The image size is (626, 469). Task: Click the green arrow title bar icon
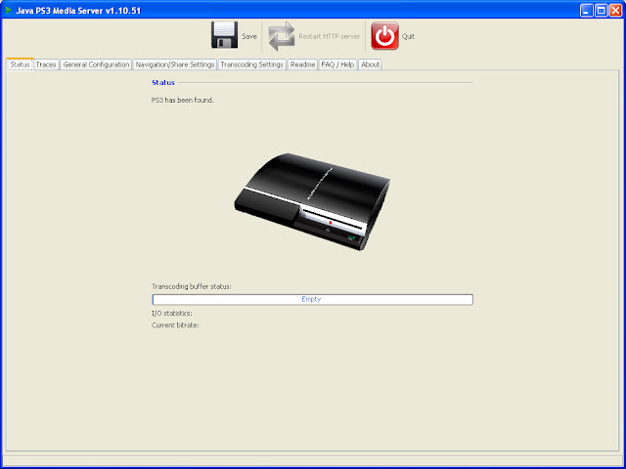tap(9, 10)
